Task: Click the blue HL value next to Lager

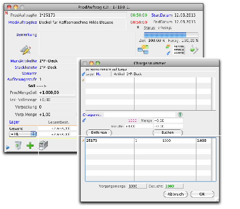Action: click(98, 74)
